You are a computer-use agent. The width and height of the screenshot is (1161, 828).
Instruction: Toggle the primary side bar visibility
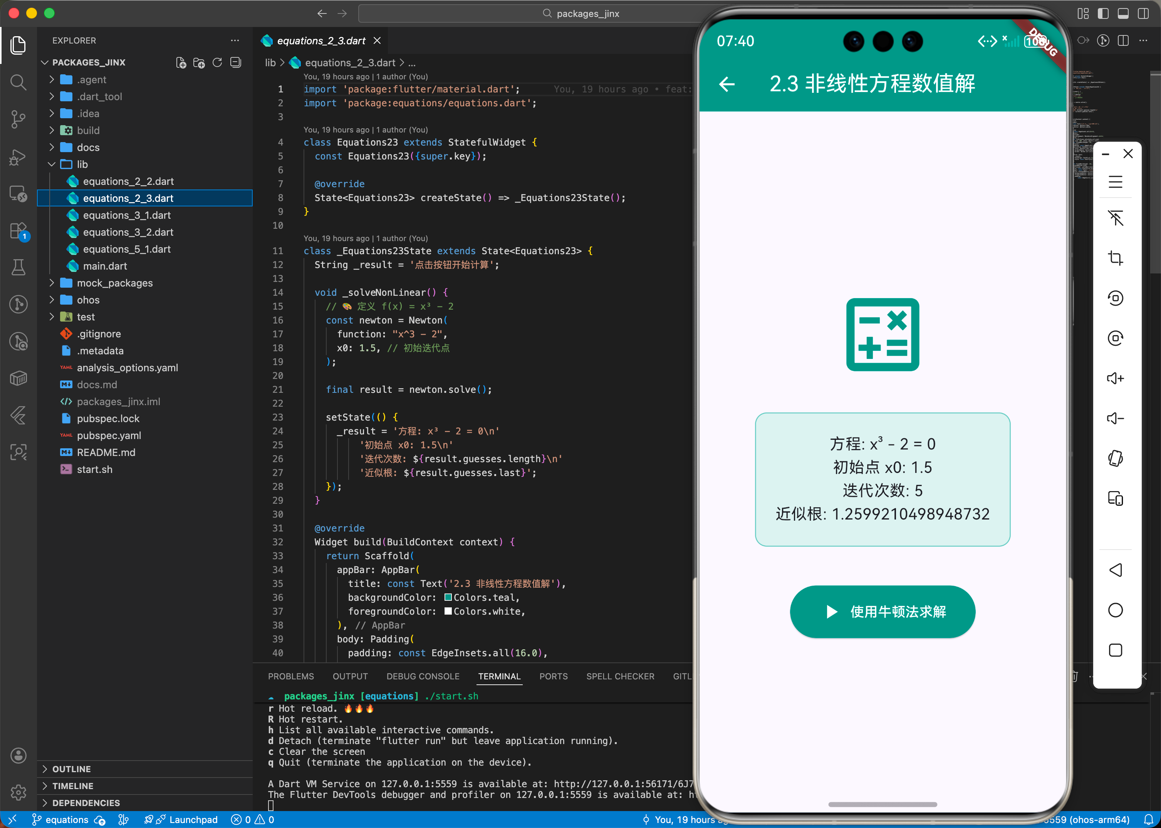tap(1103, 14)
